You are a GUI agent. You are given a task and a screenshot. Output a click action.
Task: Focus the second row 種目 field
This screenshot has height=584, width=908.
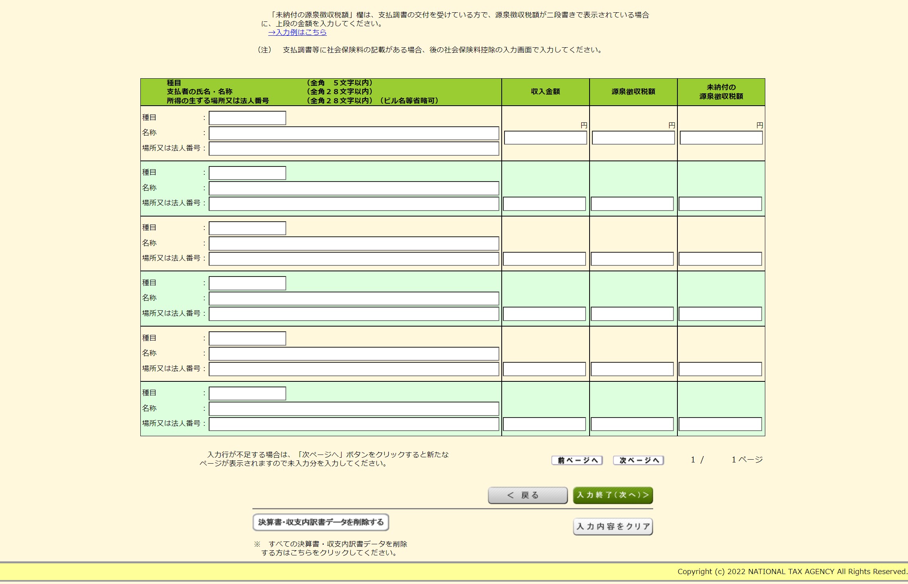(247, 173)
